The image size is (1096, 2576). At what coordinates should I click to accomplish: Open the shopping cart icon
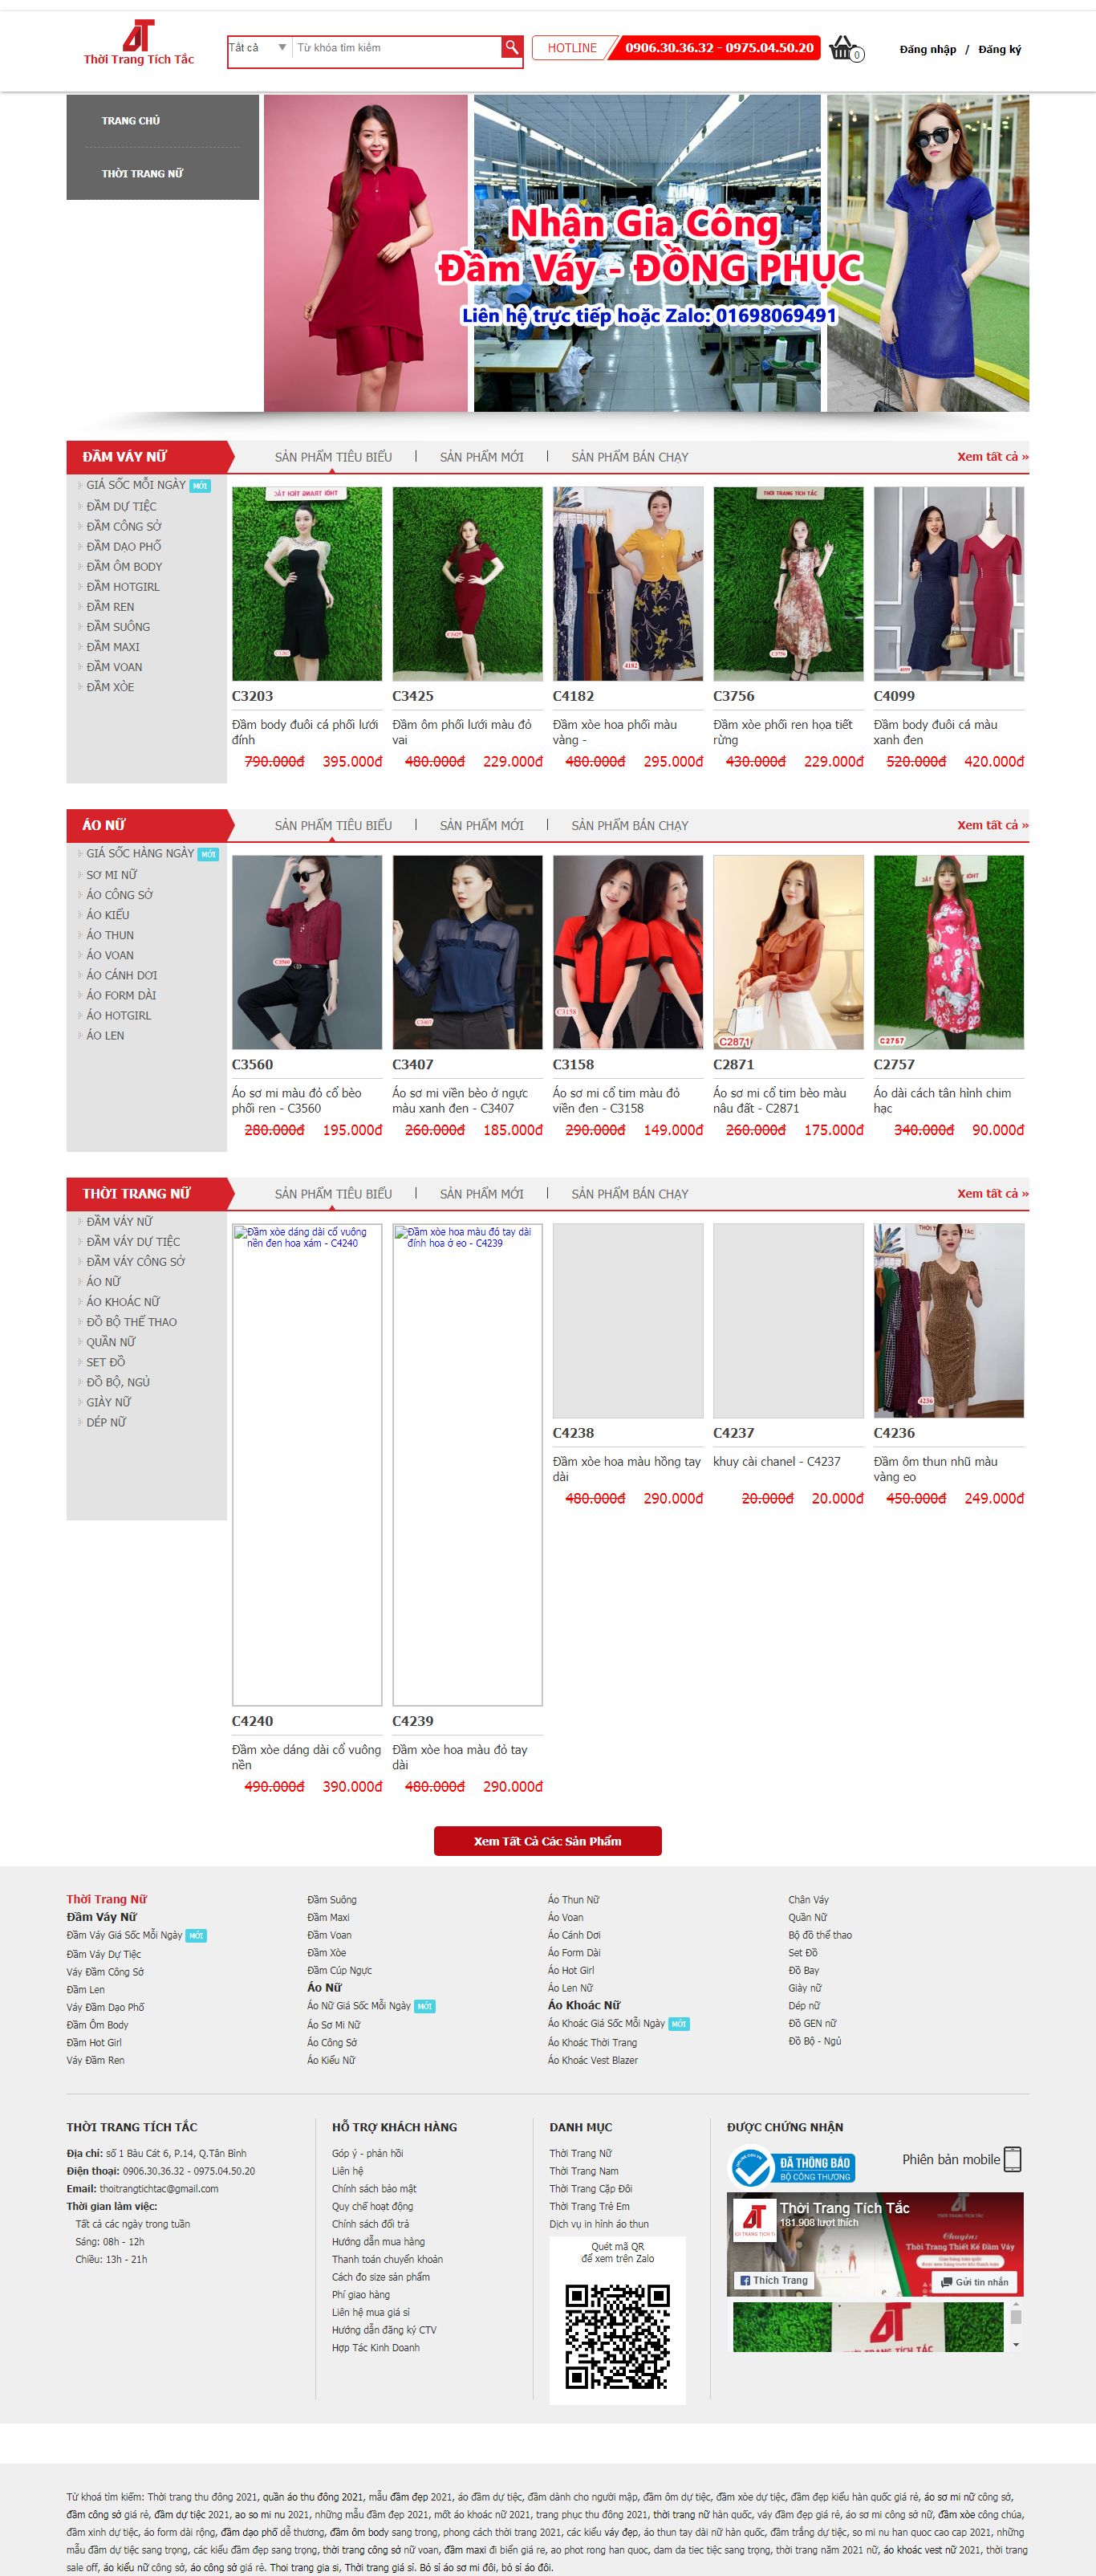[x=843, y=48]
